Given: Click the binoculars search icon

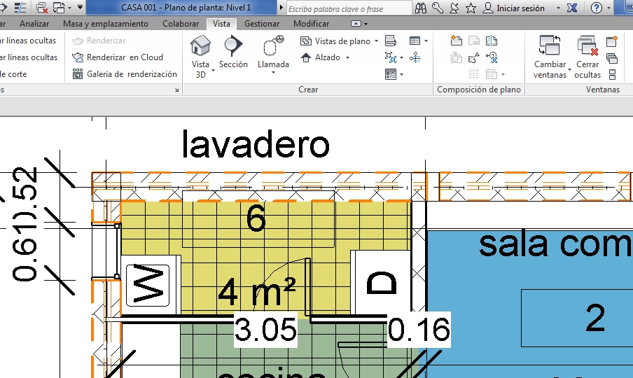Looking at the screenshot, I should pos(421,8).
